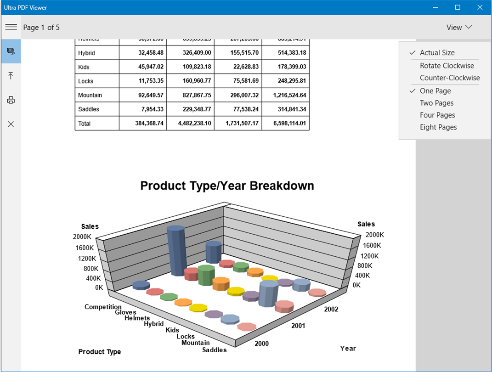This screenshot has height=372, width=492.
Task: Click the Product Type/Year Breakdown chart title
Action: point(227,186)
